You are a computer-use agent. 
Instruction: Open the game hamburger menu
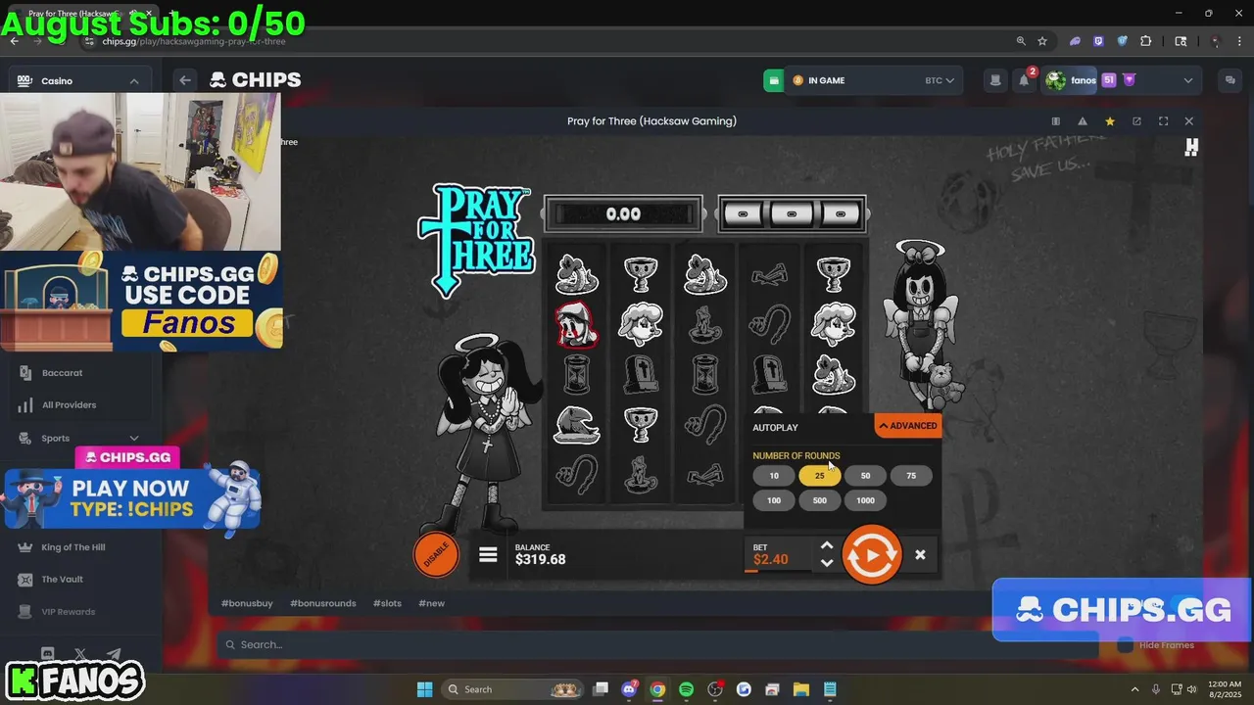tap(488, 555)
